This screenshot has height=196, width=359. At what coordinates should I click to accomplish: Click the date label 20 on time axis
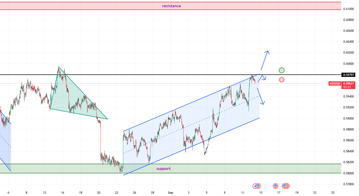pos(99,193)
